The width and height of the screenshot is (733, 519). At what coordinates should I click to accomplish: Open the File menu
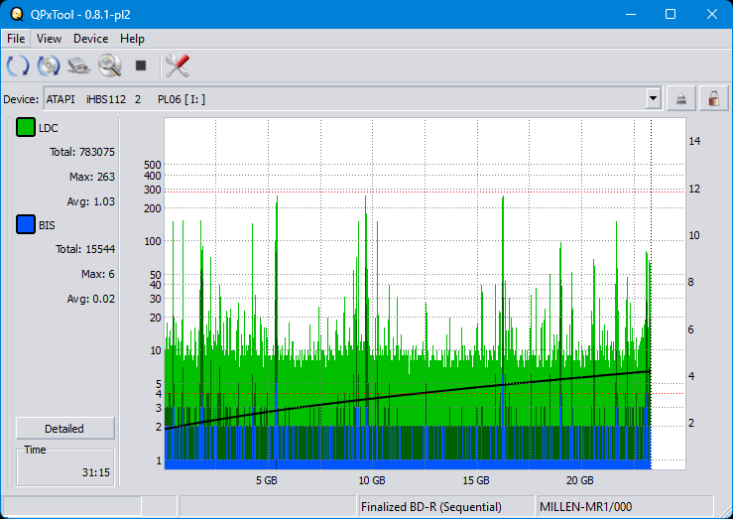click(x=16, y=39)
